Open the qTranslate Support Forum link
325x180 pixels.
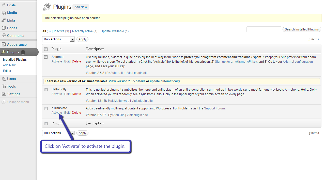click(214, 108)
